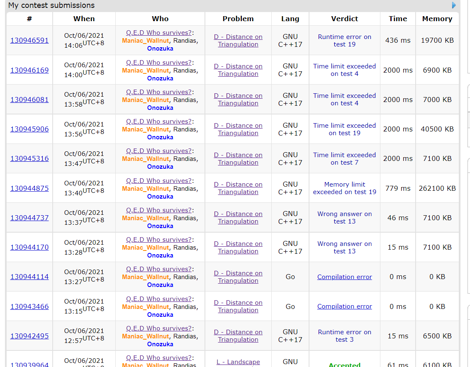Click Memory limit exceeded on test 19 verdict
Image resolution: width=470 pixels, height=367 pixels.
[344, 188]
